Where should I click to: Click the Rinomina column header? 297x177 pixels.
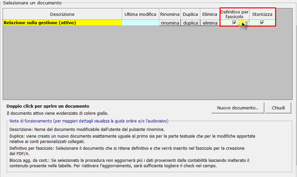tap(170, 14)
